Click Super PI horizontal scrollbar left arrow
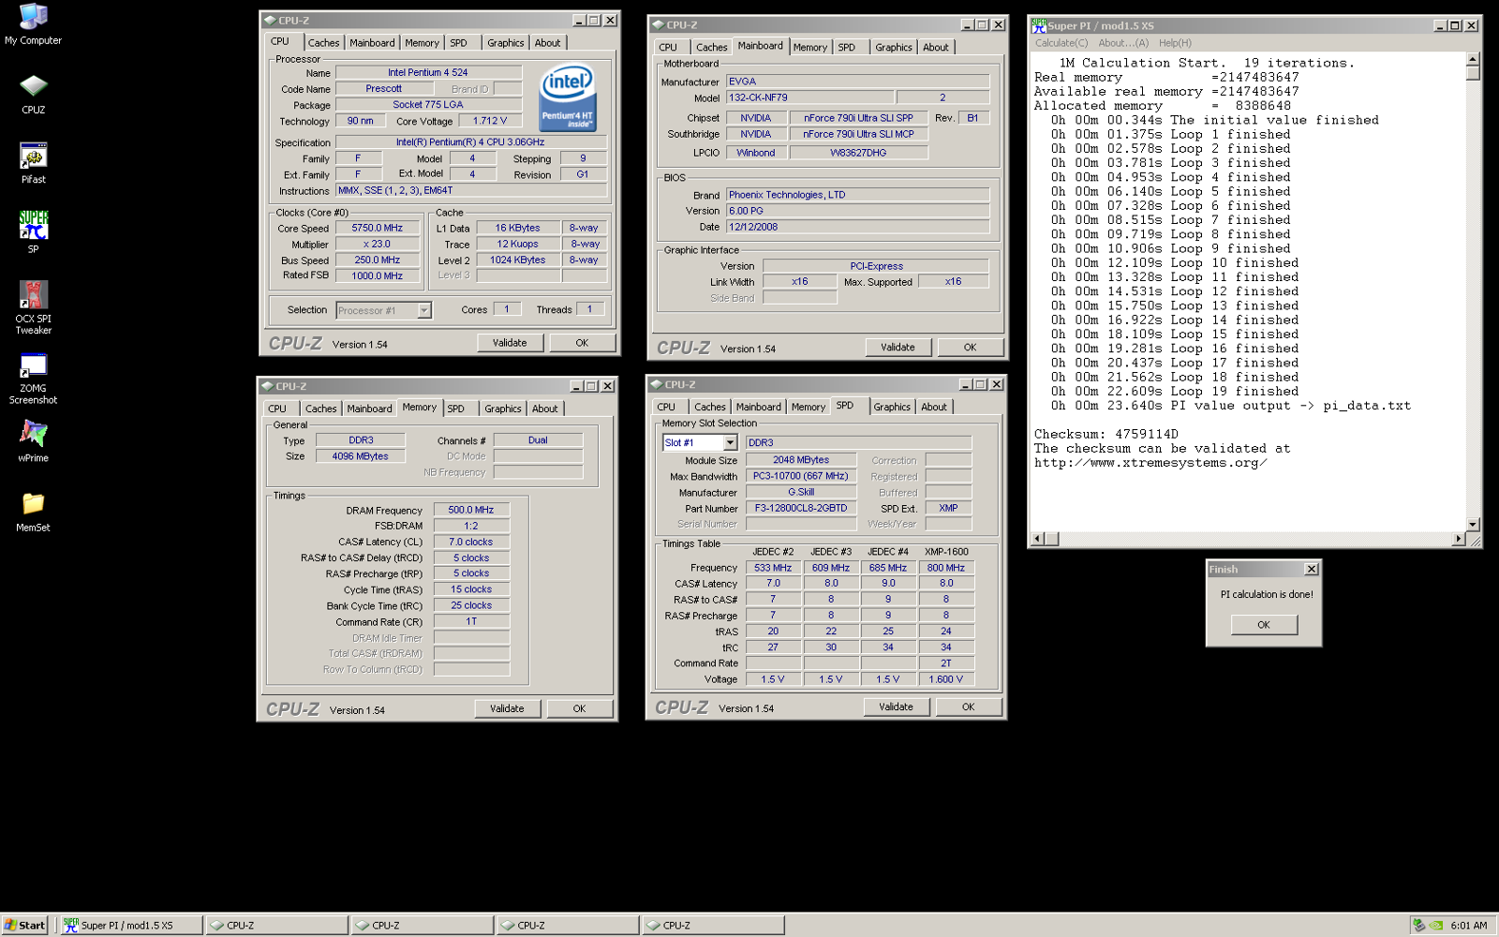Image resolution: width=1499 pixels, height=937 pixels. (1037, 539)
